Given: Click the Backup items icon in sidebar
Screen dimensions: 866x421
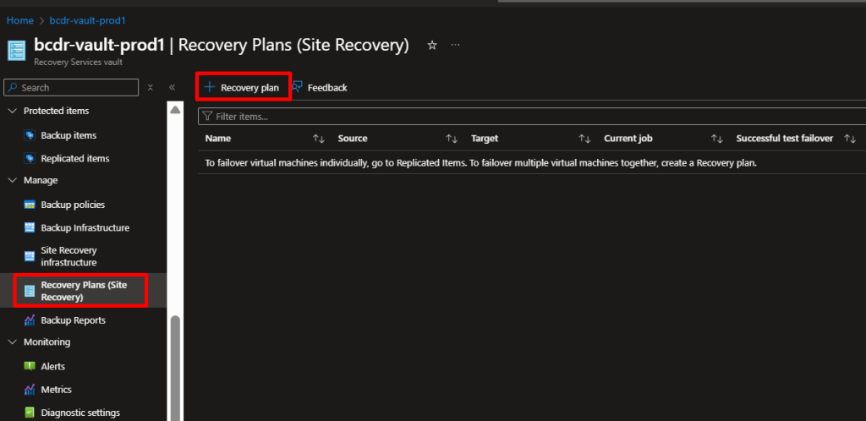Looking at the screenshot, I should tap(30, 135).
